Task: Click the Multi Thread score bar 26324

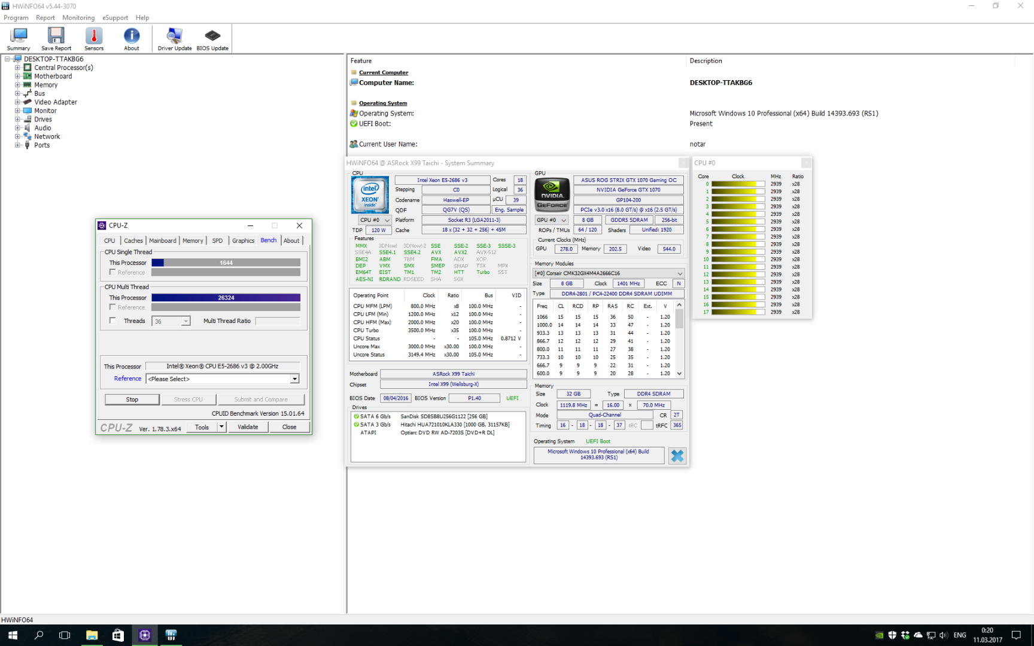Action: tap(226, 297)
